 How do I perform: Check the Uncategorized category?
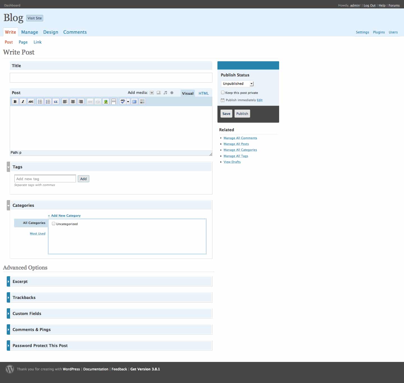coord(54,224)
